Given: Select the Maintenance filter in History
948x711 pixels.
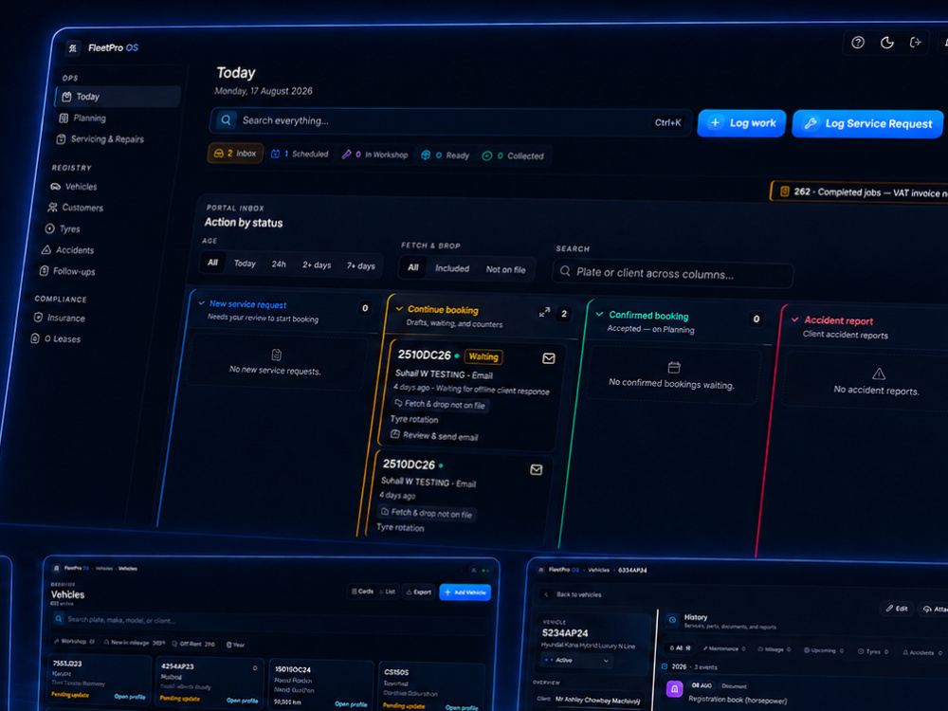Looking at the screenshot, I should (x=723, y=648).
